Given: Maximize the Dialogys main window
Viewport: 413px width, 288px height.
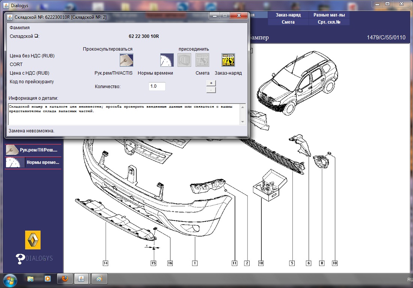Looking at the screenshot, I should (387, 4).
